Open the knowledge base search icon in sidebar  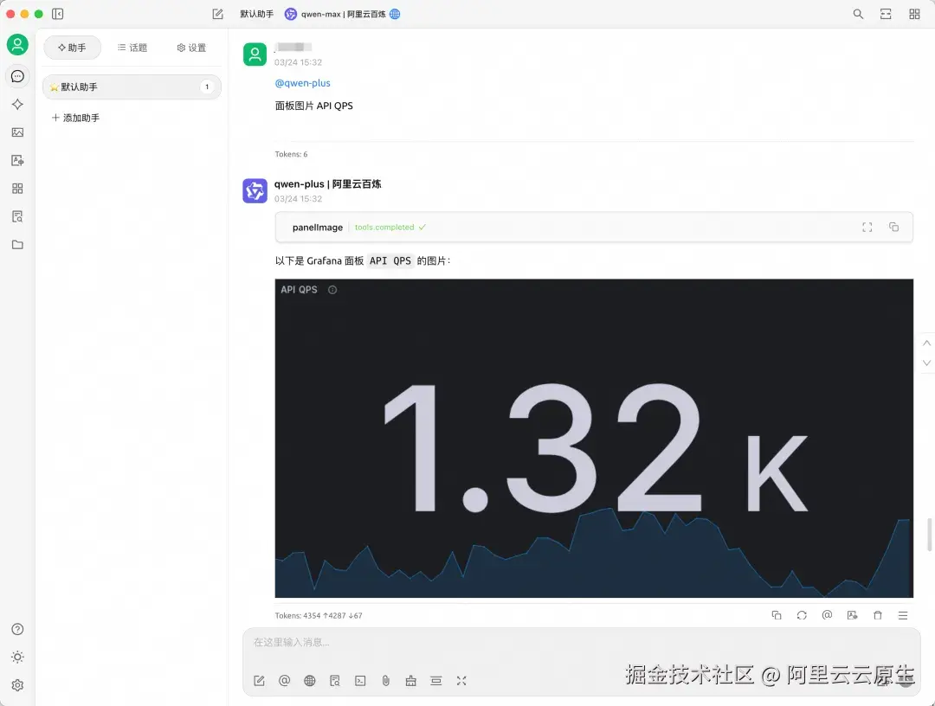tap(17, 215)
